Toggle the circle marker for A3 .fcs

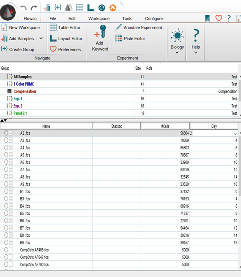tap(6, 140)
